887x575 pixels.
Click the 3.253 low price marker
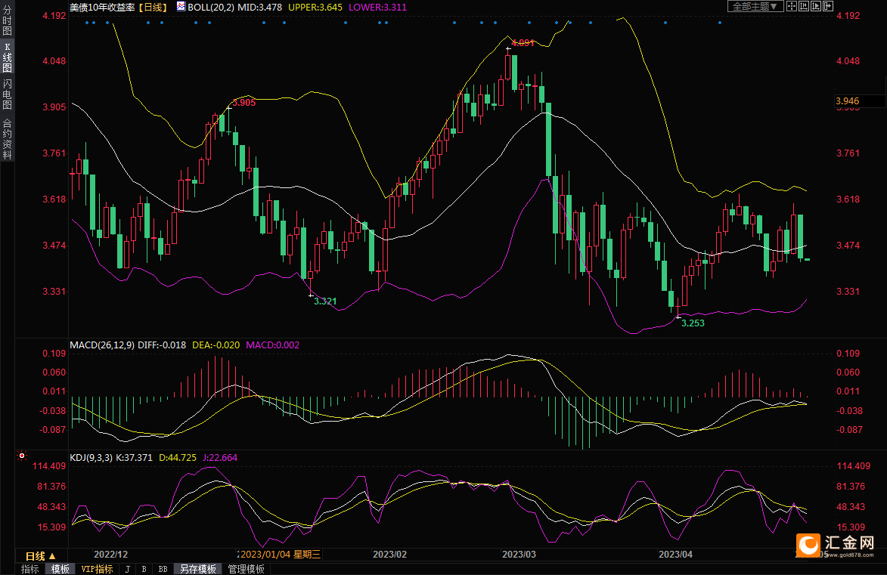(693, 323)
